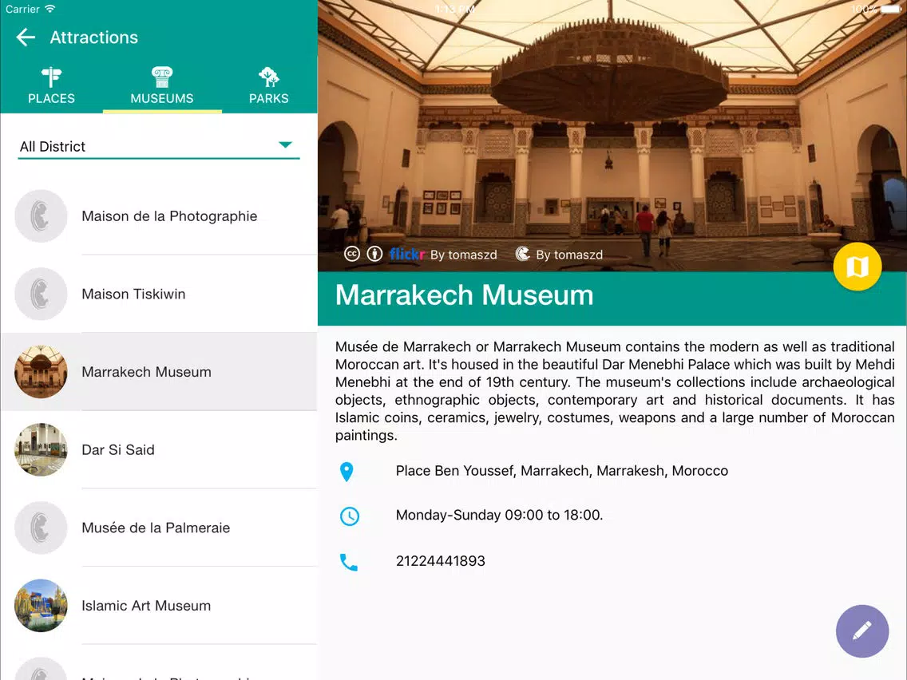This screenshot has width=907, height=680.
Task: Click the icon before second By tomaszd
Action: (x=522, y=254)
